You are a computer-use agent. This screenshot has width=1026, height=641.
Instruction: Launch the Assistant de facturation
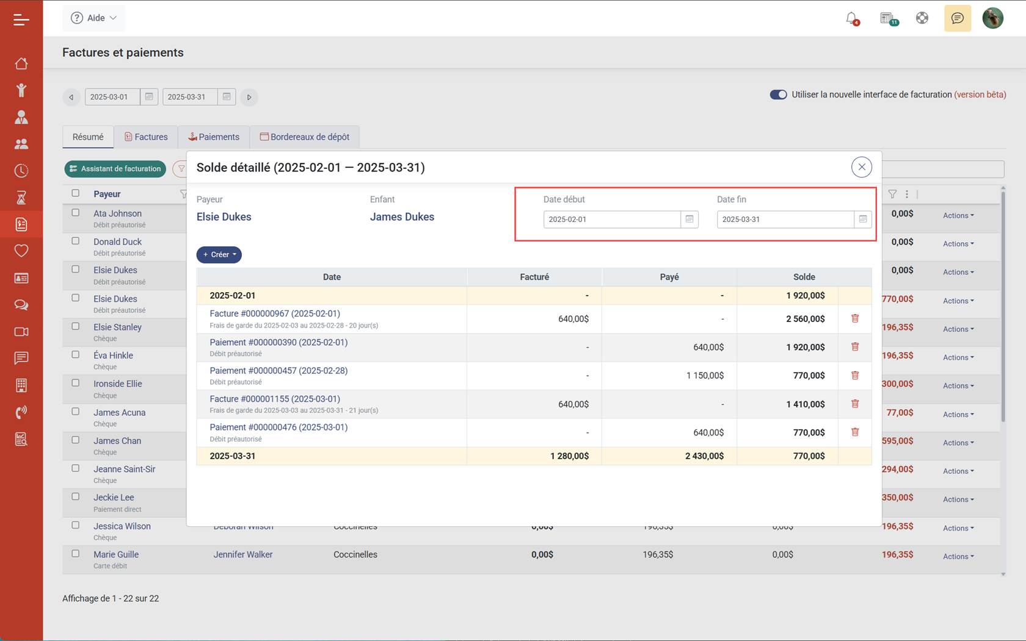point(115,169)
